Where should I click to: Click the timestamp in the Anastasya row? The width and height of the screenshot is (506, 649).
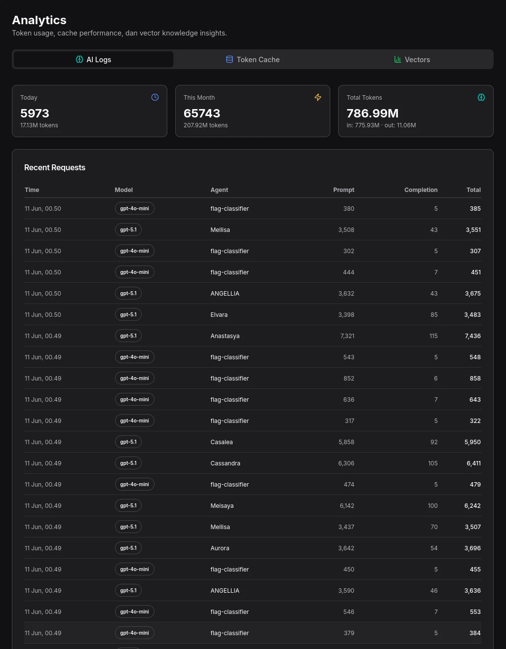tap(43, 336)
